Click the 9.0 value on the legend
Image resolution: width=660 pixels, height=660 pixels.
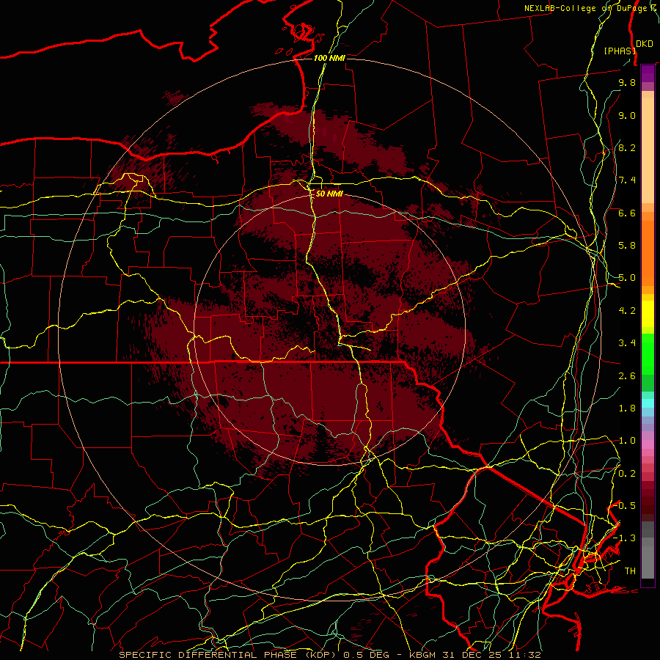(627, 115)
